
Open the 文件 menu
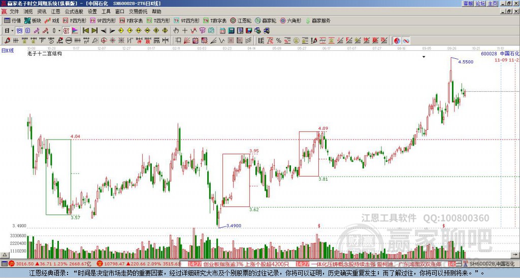pos(14,12)
